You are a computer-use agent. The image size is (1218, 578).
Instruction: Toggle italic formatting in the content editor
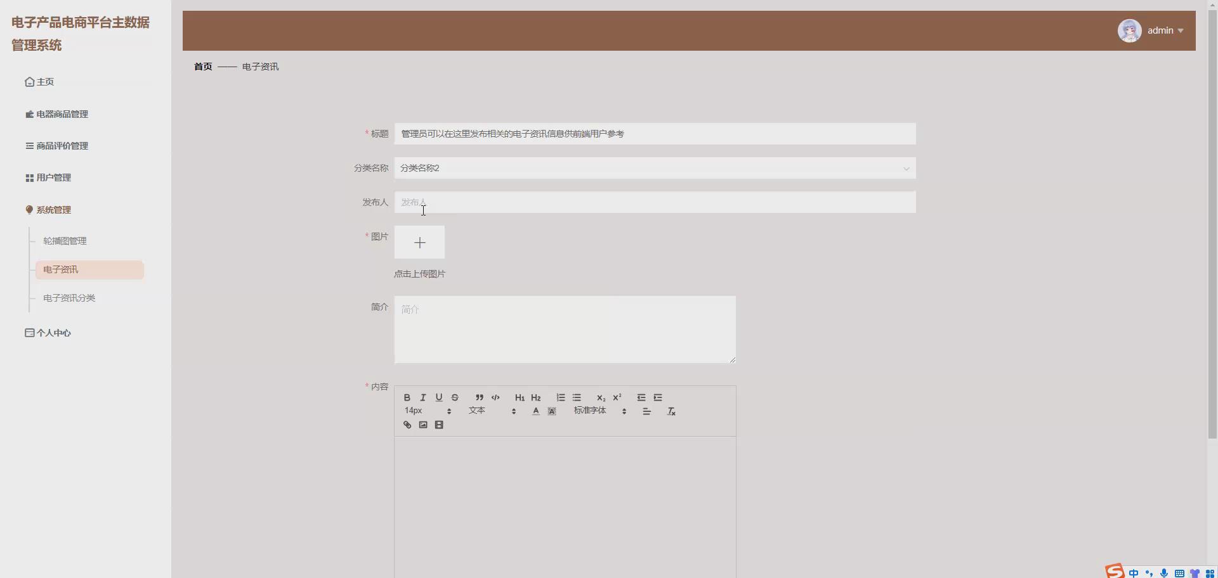[x=423, y=397]
